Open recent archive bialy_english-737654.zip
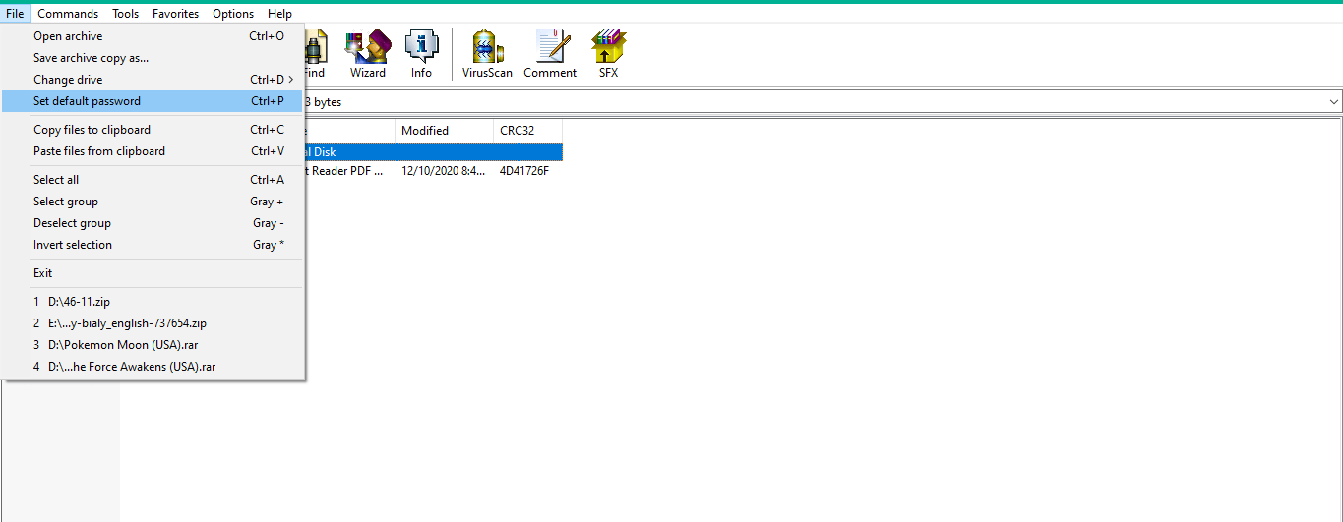1343x522 pixels. click(153, 323)
